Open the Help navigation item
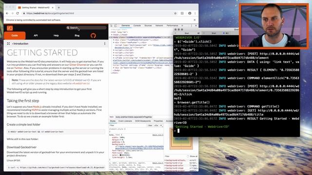 pos(56,35)
